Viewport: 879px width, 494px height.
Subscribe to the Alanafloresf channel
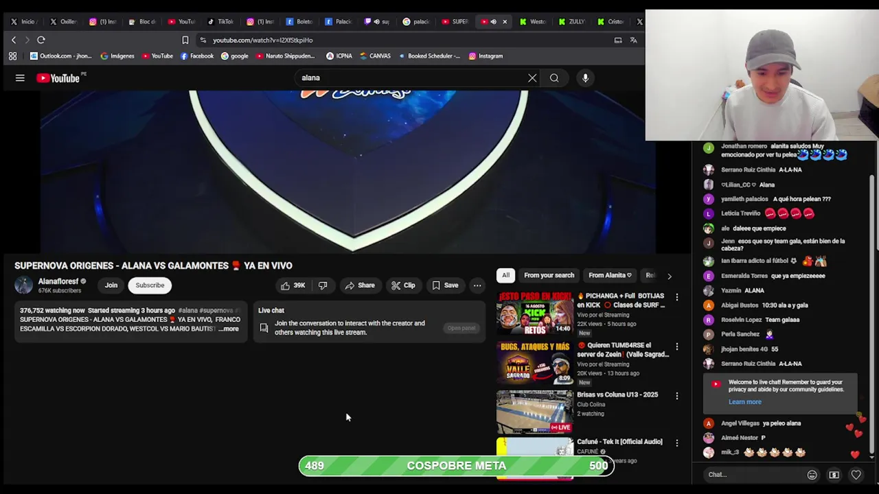(150, 285)
